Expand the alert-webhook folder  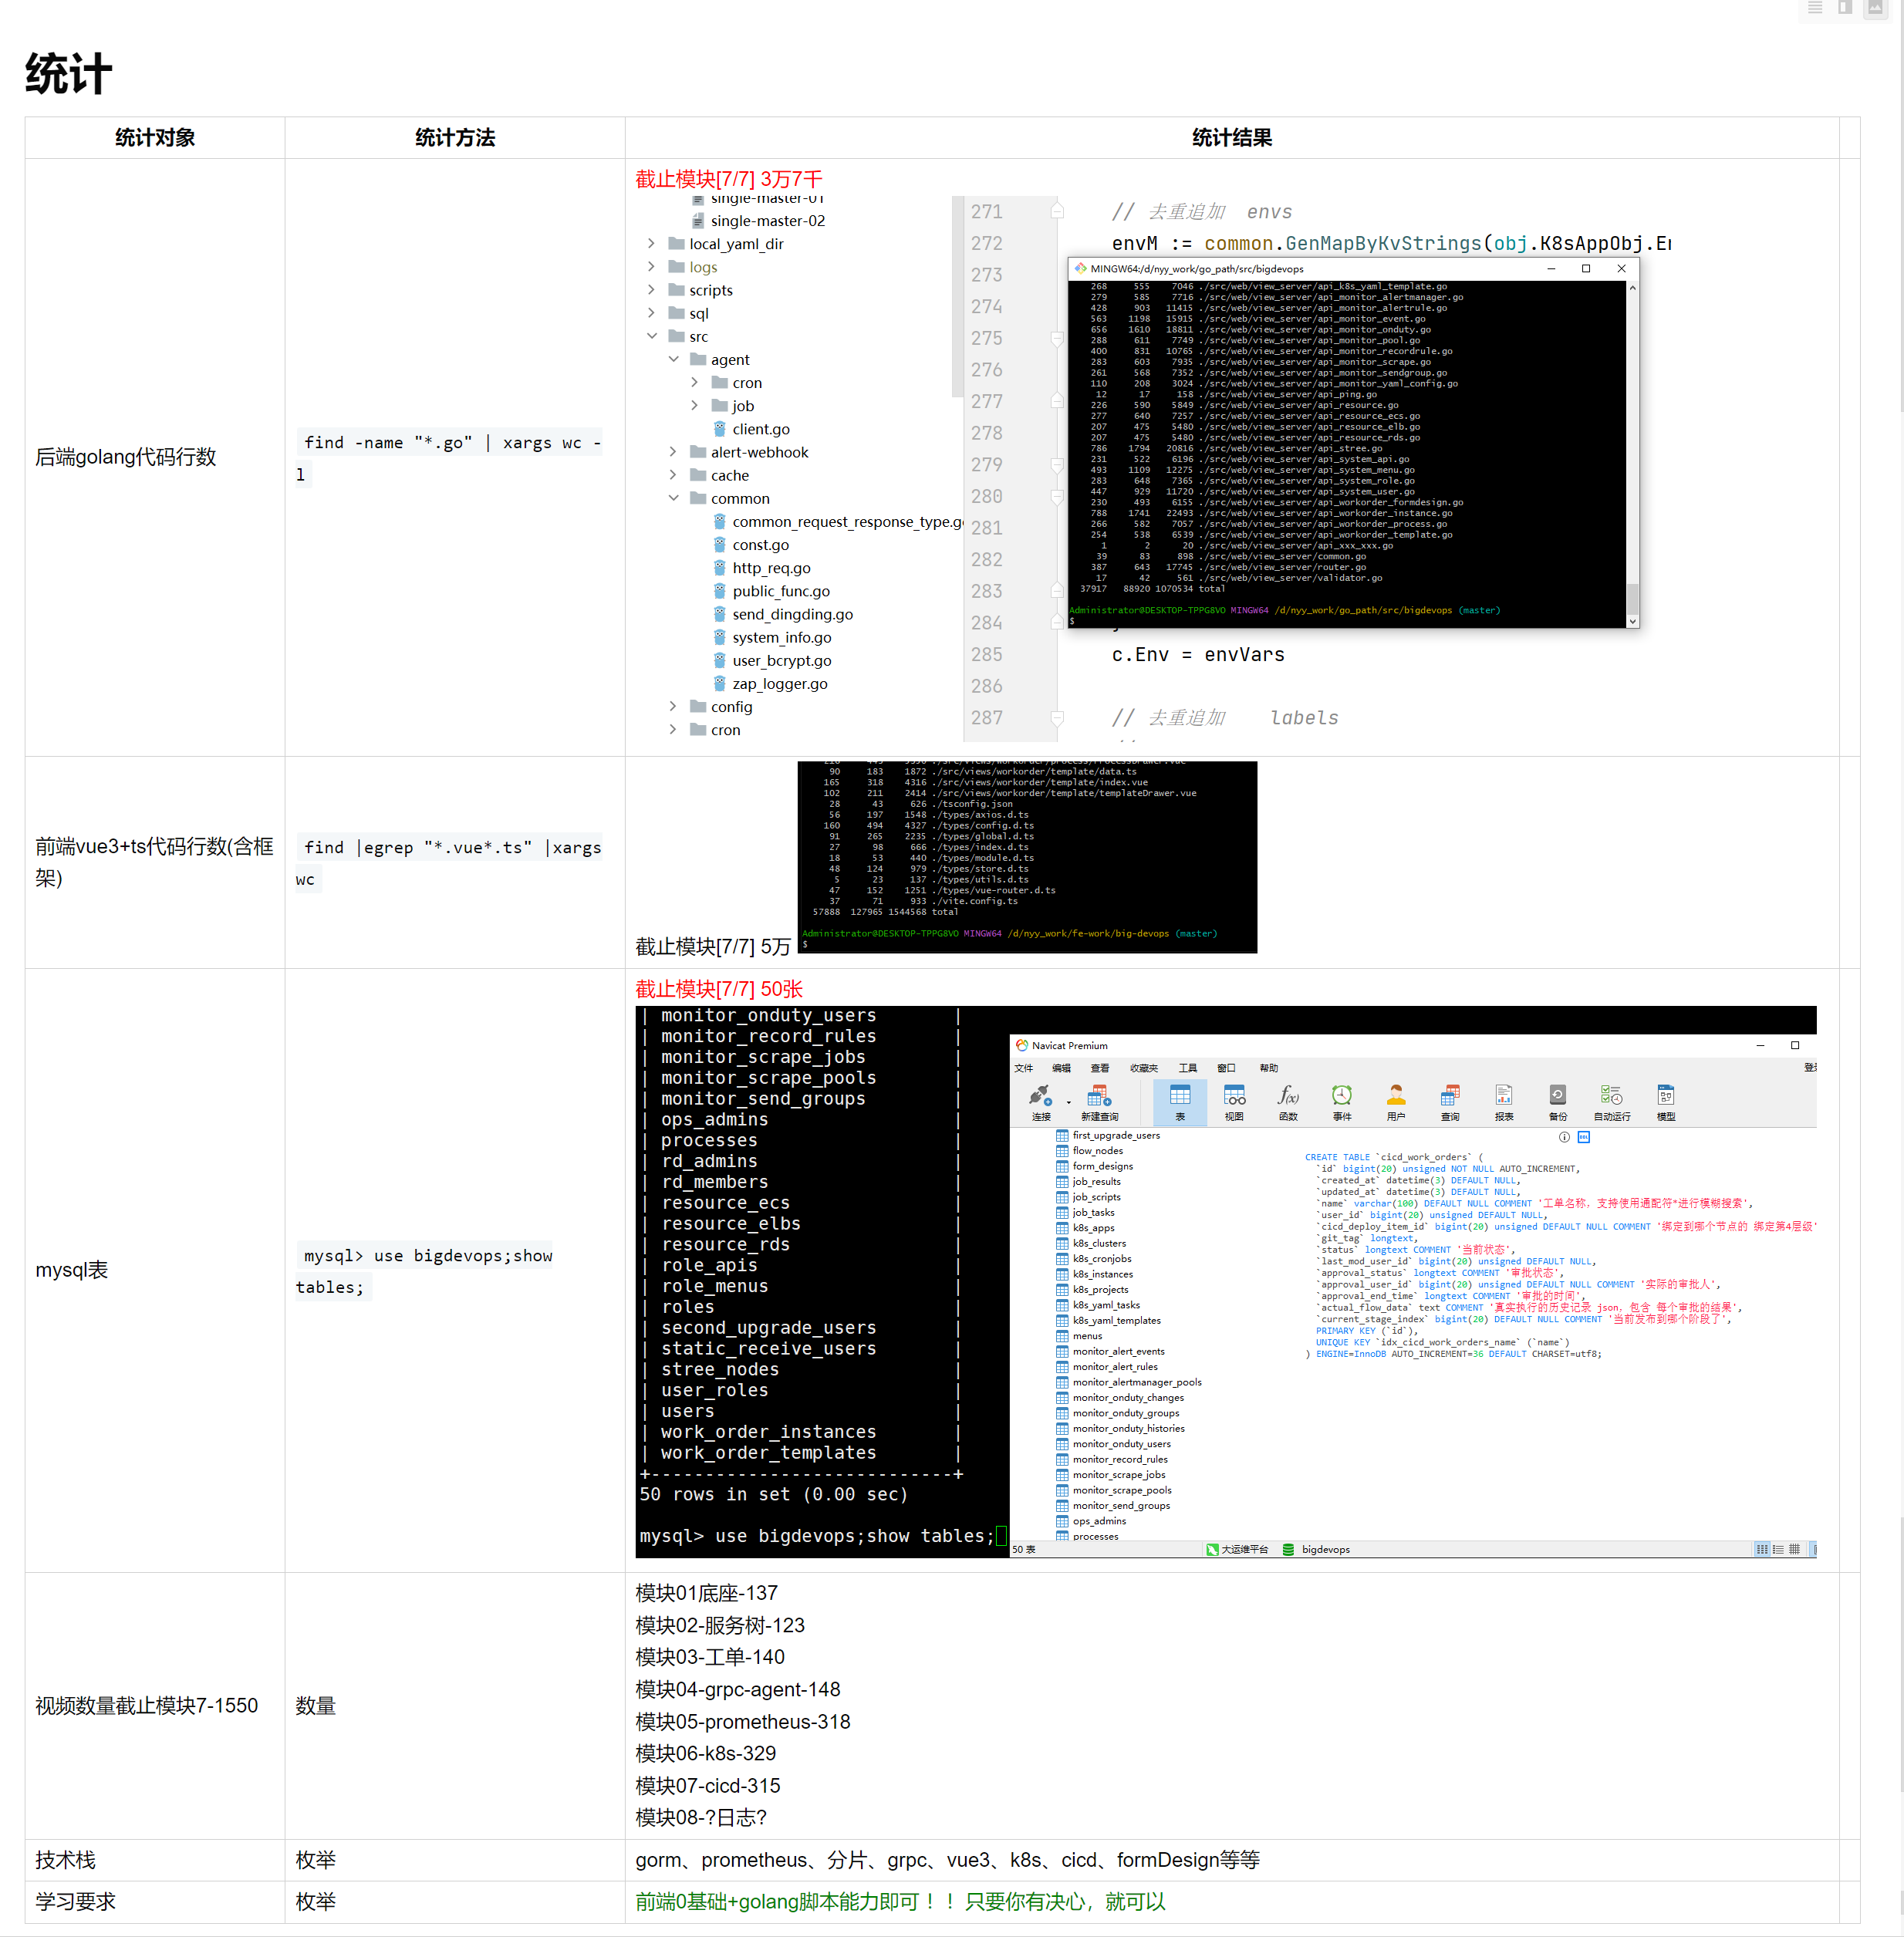click(x=673, y=452)
